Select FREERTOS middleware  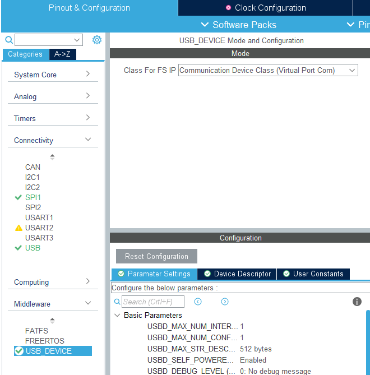(x=45, y=341)
